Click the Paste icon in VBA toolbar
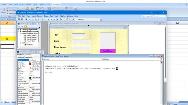Viewport: 188px width, 105px height. 36,19
